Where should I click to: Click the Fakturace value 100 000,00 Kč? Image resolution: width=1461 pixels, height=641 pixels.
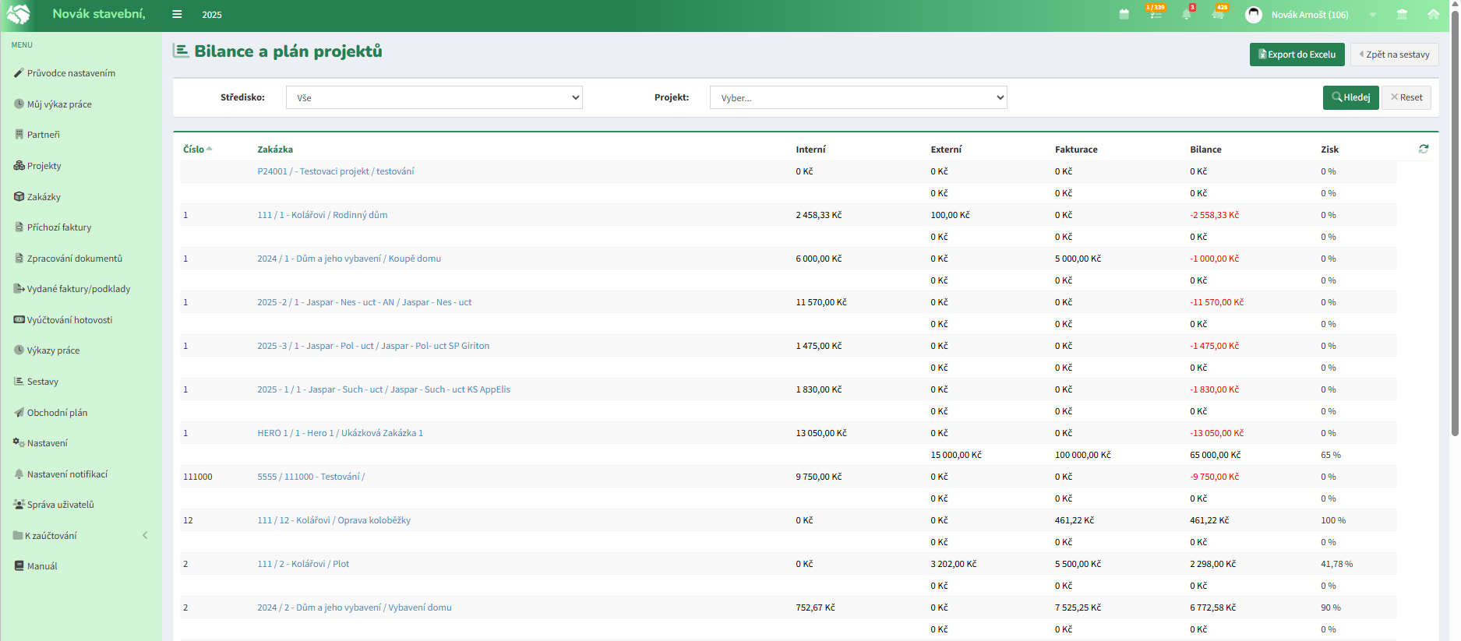1083,455
